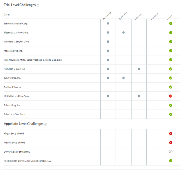
Task: Click the Methodology dot for McClellan v. I-Flow Corp.
Action: [108, 96]
